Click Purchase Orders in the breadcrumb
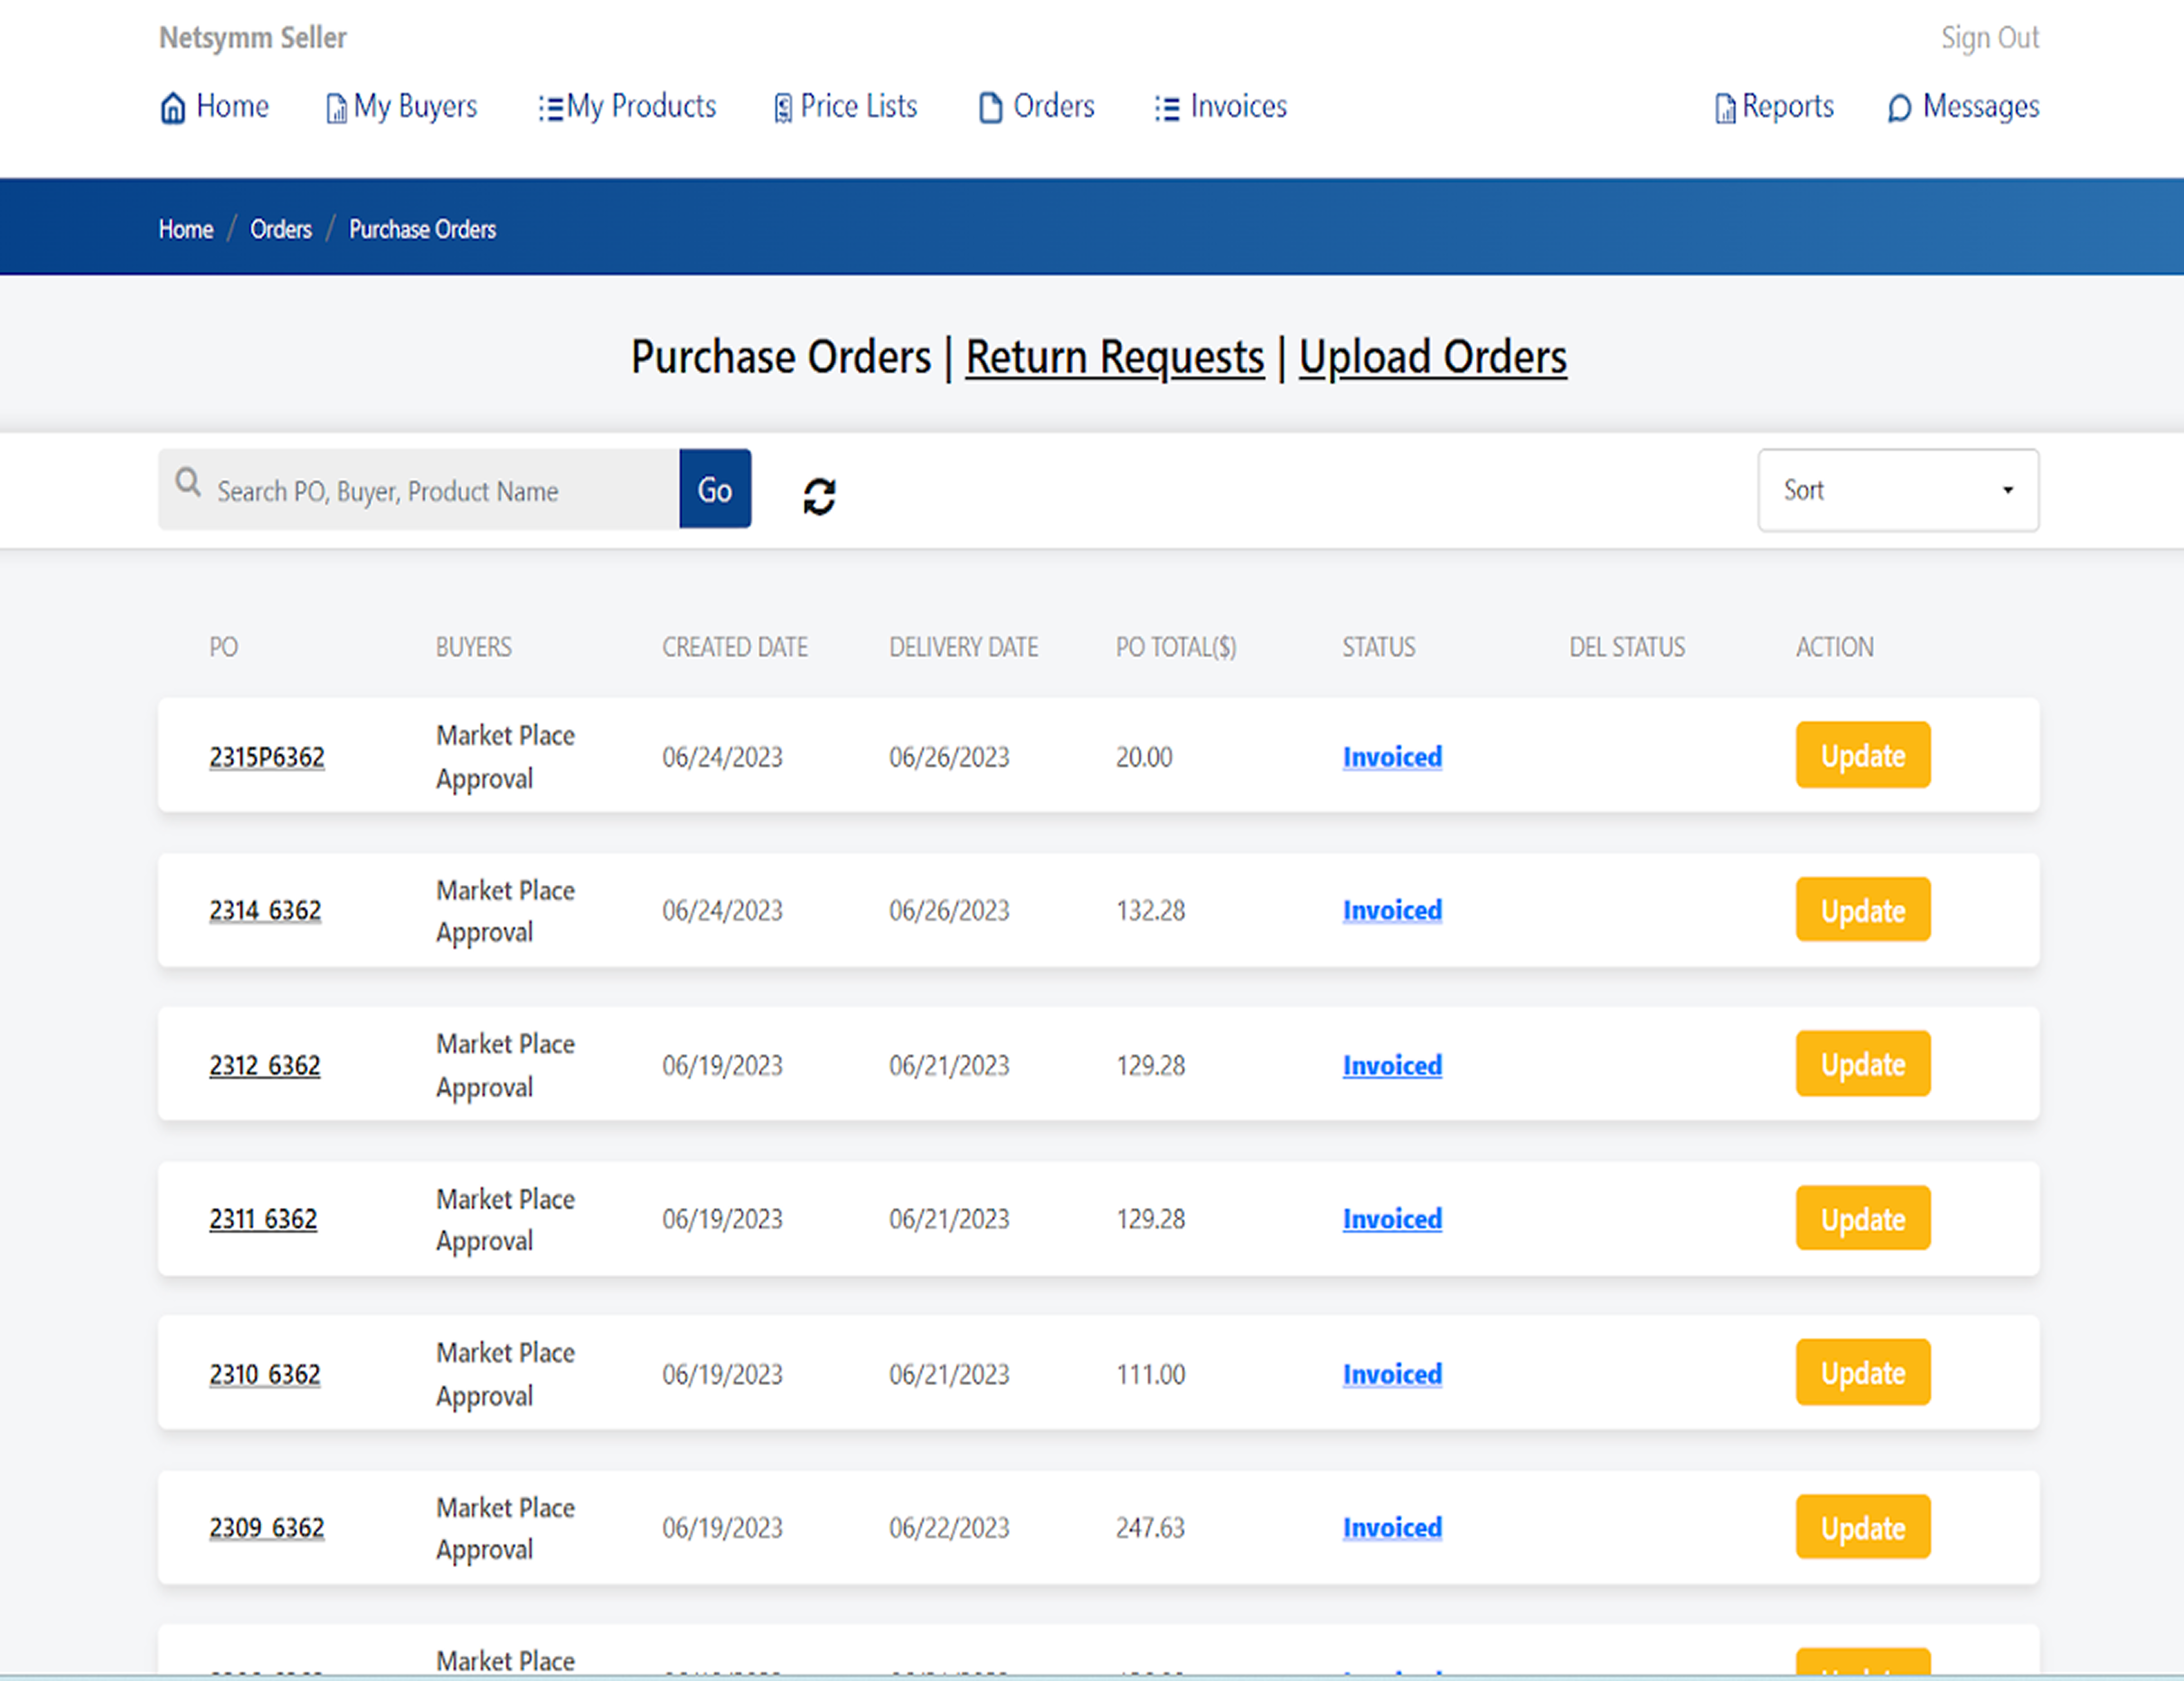 pyautogui.click(x=422, y=229)
